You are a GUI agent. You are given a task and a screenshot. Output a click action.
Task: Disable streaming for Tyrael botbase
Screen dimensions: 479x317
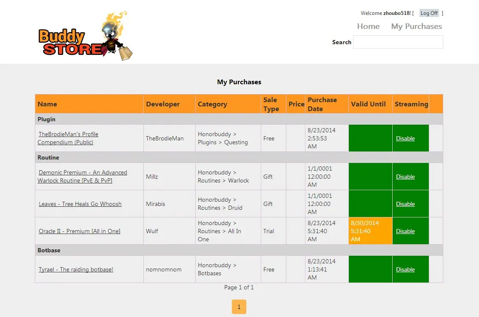pos(405,269)
